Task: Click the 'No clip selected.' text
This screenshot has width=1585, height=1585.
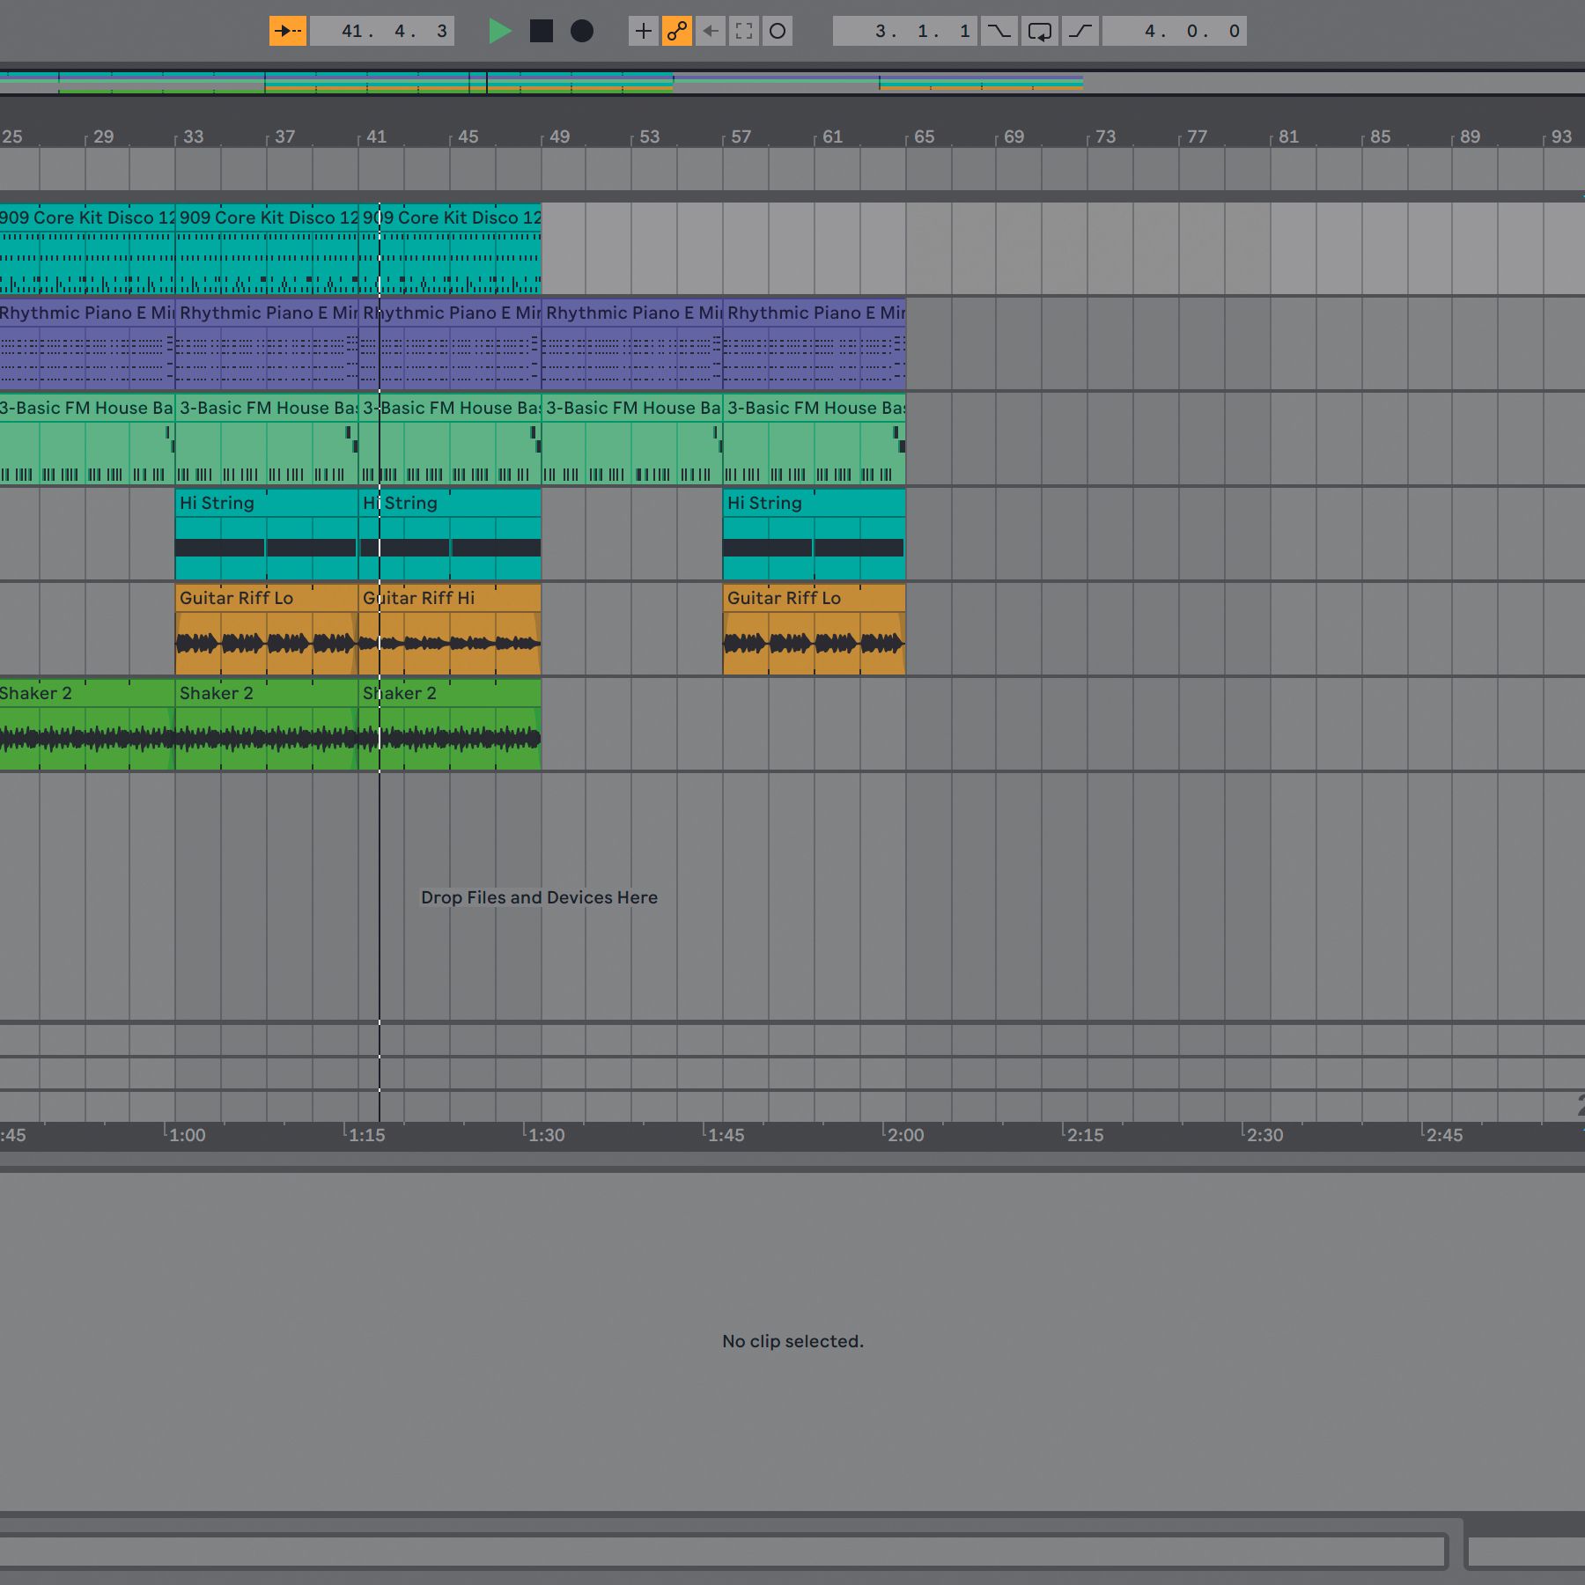Action: pyautogui.click(x=792, y=1341)
